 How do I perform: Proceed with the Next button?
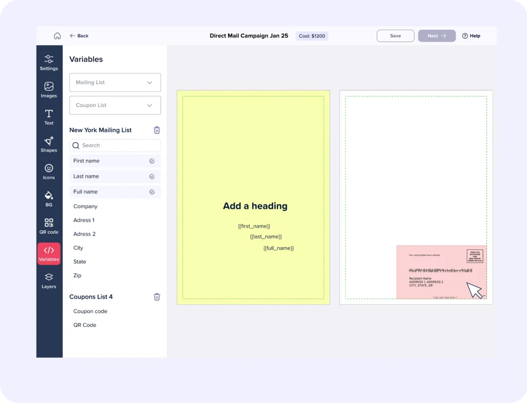(436, 35)
